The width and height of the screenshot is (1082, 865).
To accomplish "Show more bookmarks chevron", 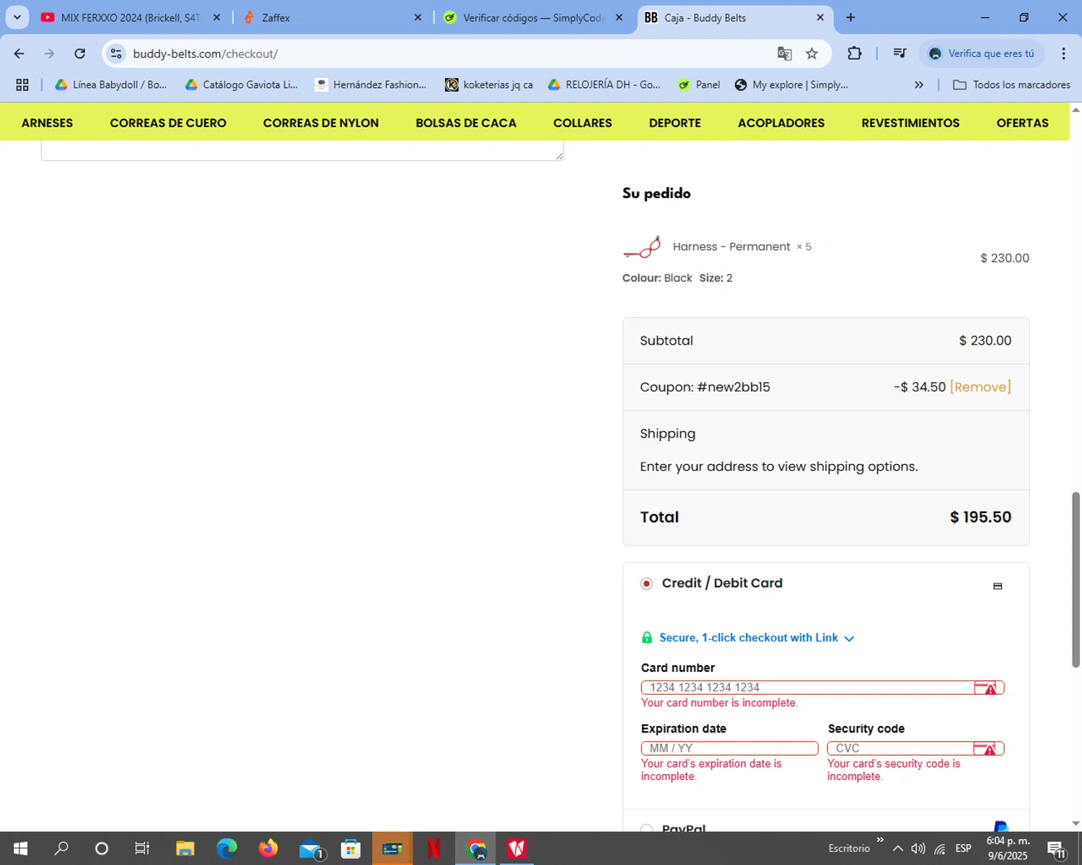I will pyautogui.click(x=918, y=85).
